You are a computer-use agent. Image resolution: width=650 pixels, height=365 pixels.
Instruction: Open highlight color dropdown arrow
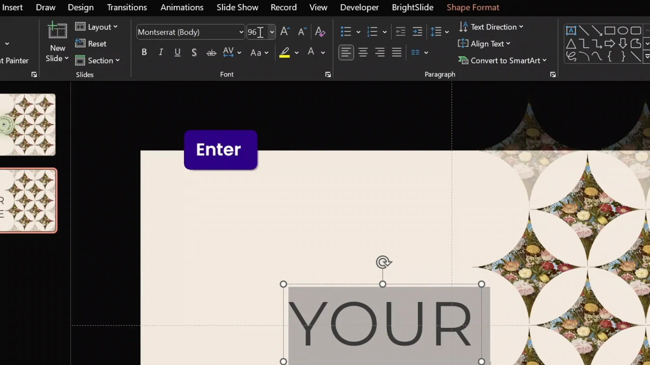[297, 53]
